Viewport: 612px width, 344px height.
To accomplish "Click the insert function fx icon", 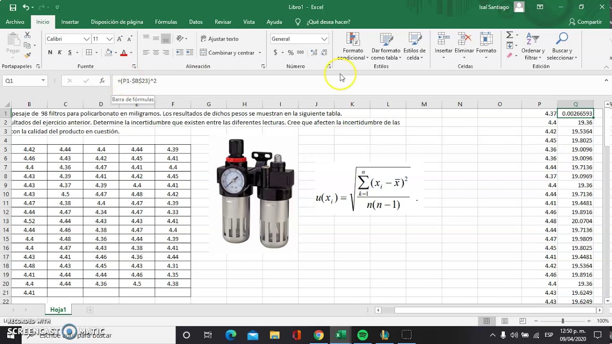I will point(102,81).
